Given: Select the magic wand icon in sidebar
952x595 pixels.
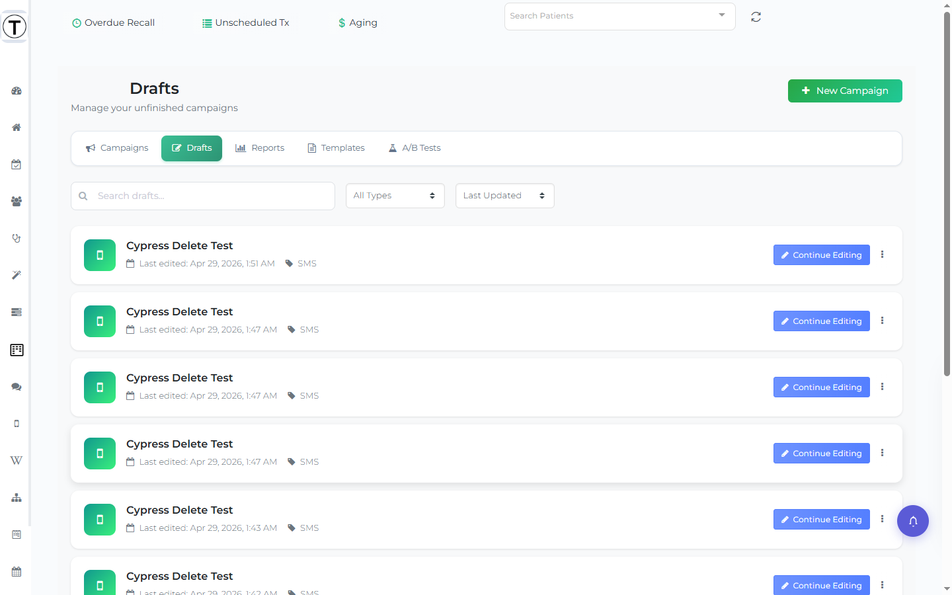Looking at the screenshot, I should tap(17, 275).
